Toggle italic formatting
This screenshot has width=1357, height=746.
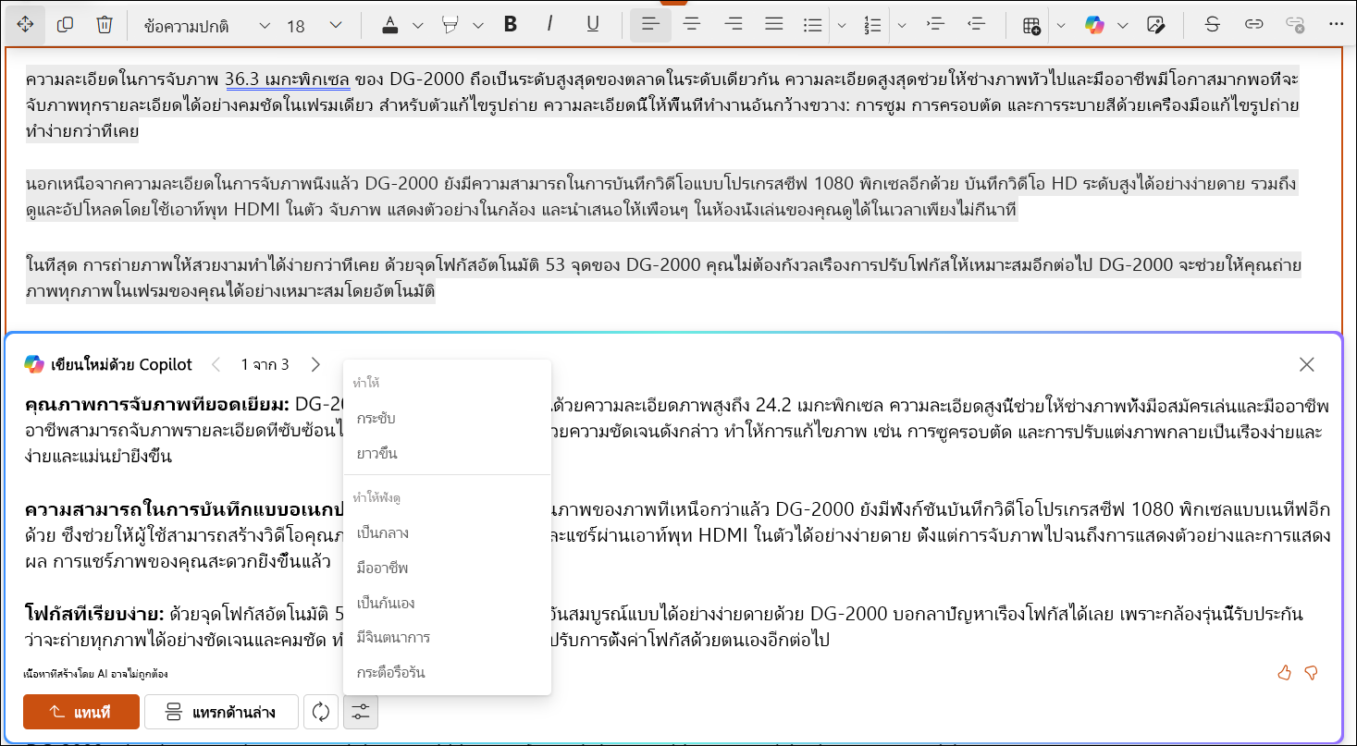click(551, 25)
